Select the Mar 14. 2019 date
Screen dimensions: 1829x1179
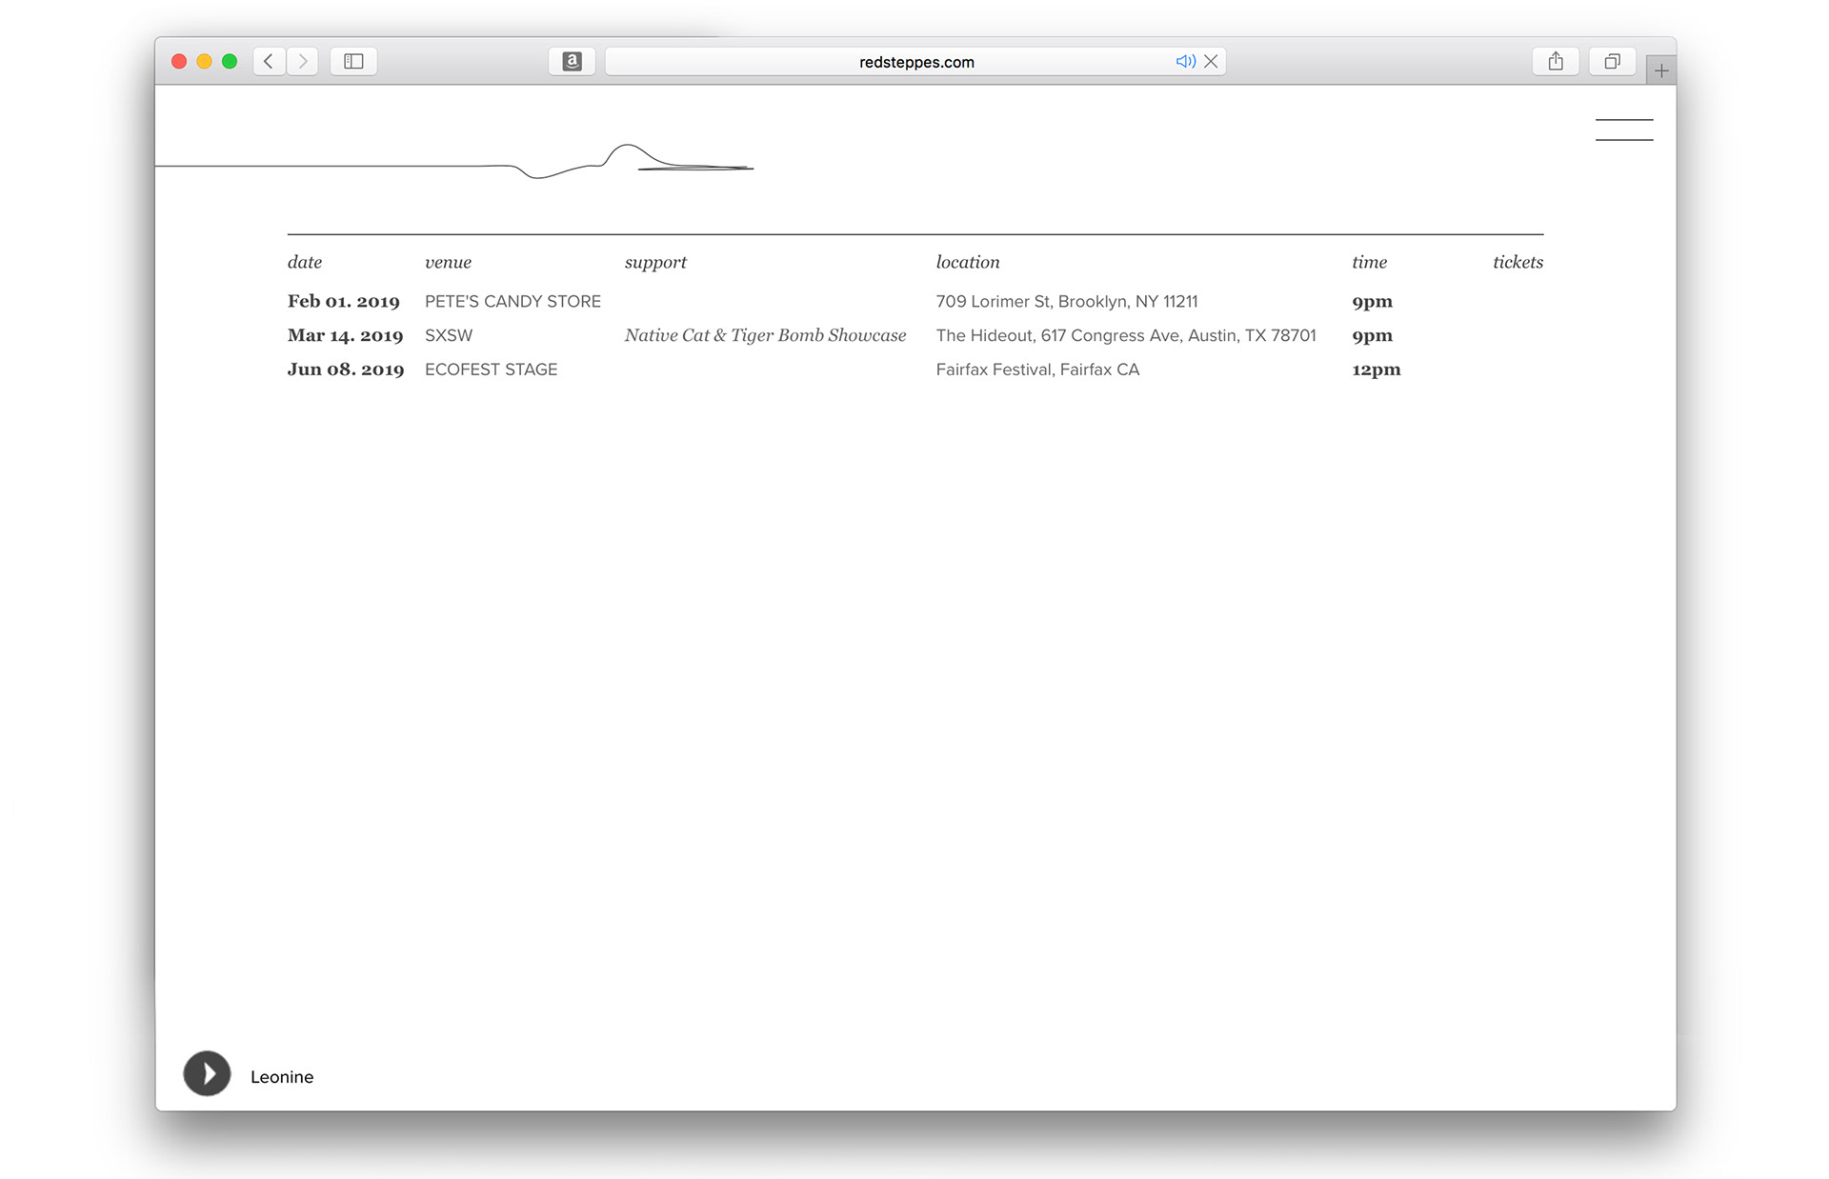(x=346, y=335)
